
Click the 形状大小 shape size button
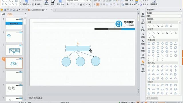pyautogui.click(x=60, y=3)
